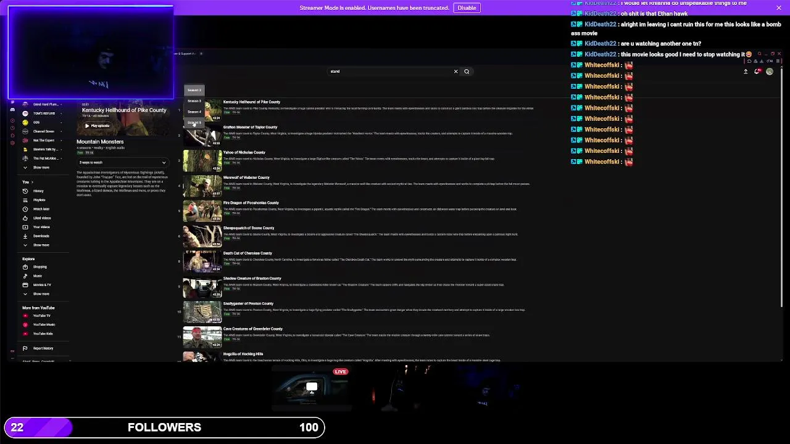Select Season 4 in the season list

pos(194,112)
